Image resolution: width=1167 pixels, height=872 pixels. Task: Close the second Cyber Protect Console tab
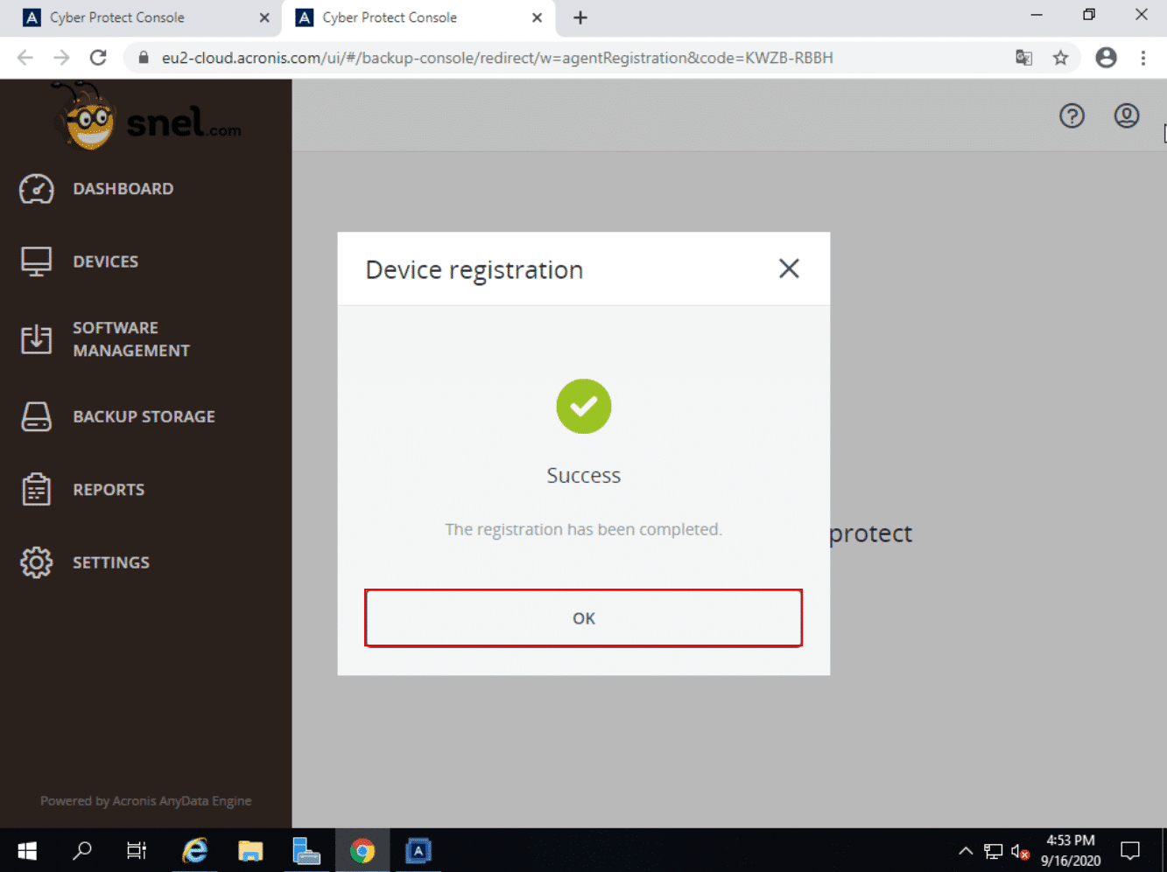[x=537, y=17]
